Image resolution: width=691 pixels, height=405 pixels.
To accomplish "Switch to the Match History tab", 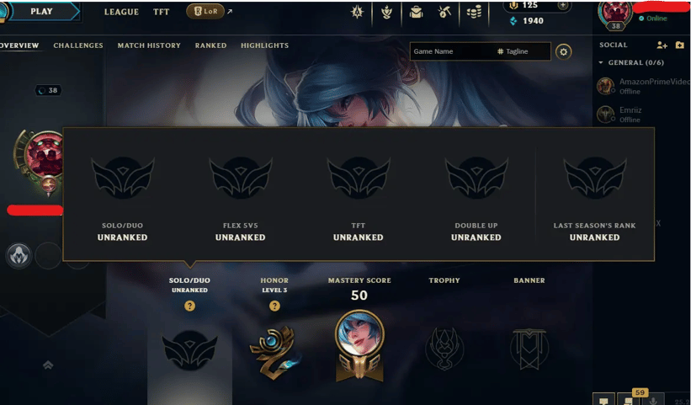I will click(x=149, y=45).
